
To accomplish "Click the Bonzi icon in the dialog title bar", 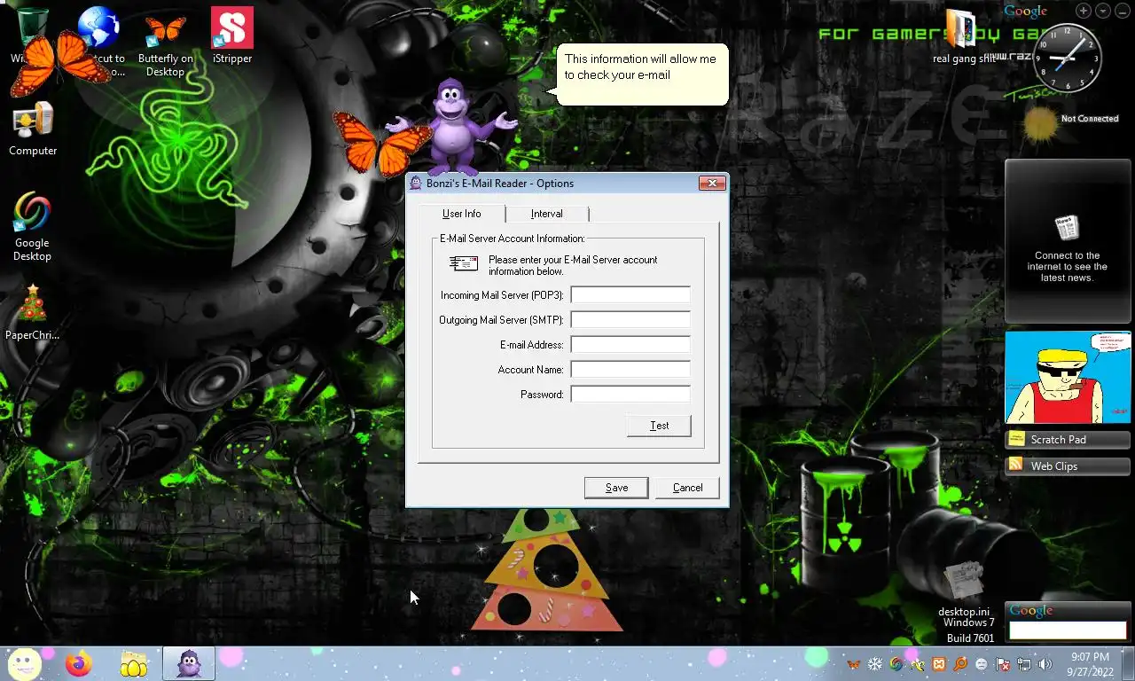I will (x=415, y=184).
